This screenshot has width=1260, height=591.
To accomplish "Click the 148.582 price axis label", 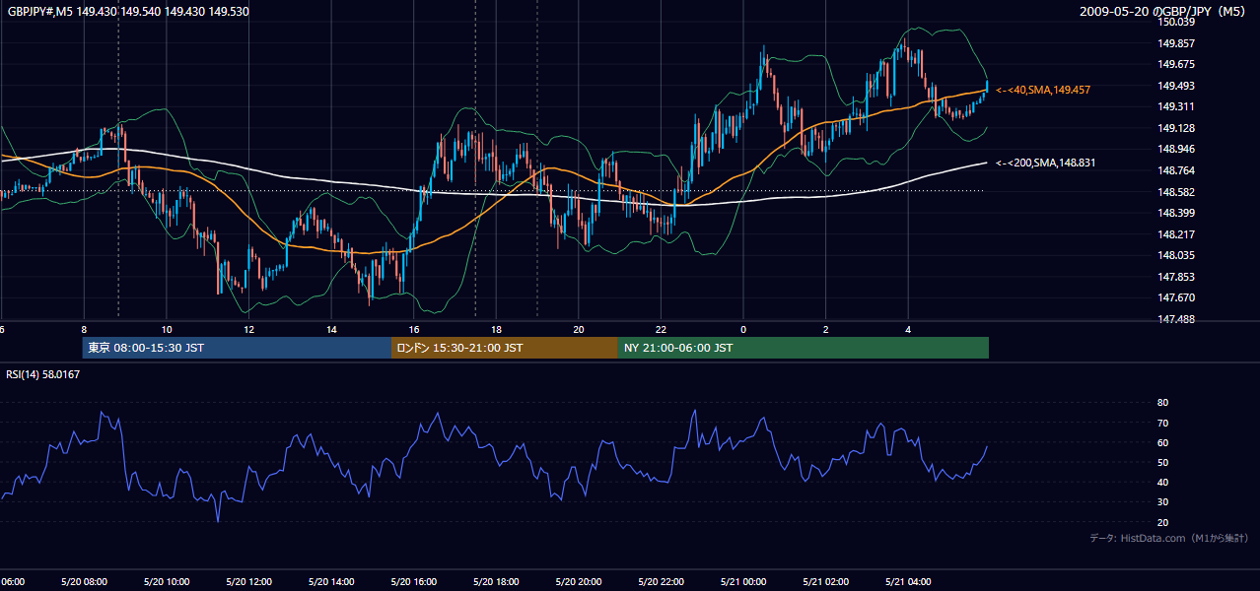I will click(1176, 192).
